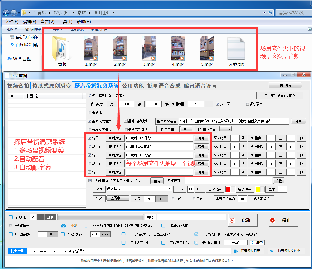Open the 打开保存文件夹 folder icon
This screenshot has height=269, width=312.
[272, 251]
